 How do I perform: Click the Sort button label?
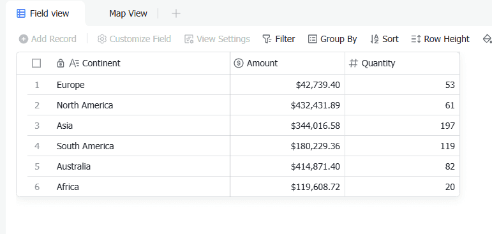point(391,39)
